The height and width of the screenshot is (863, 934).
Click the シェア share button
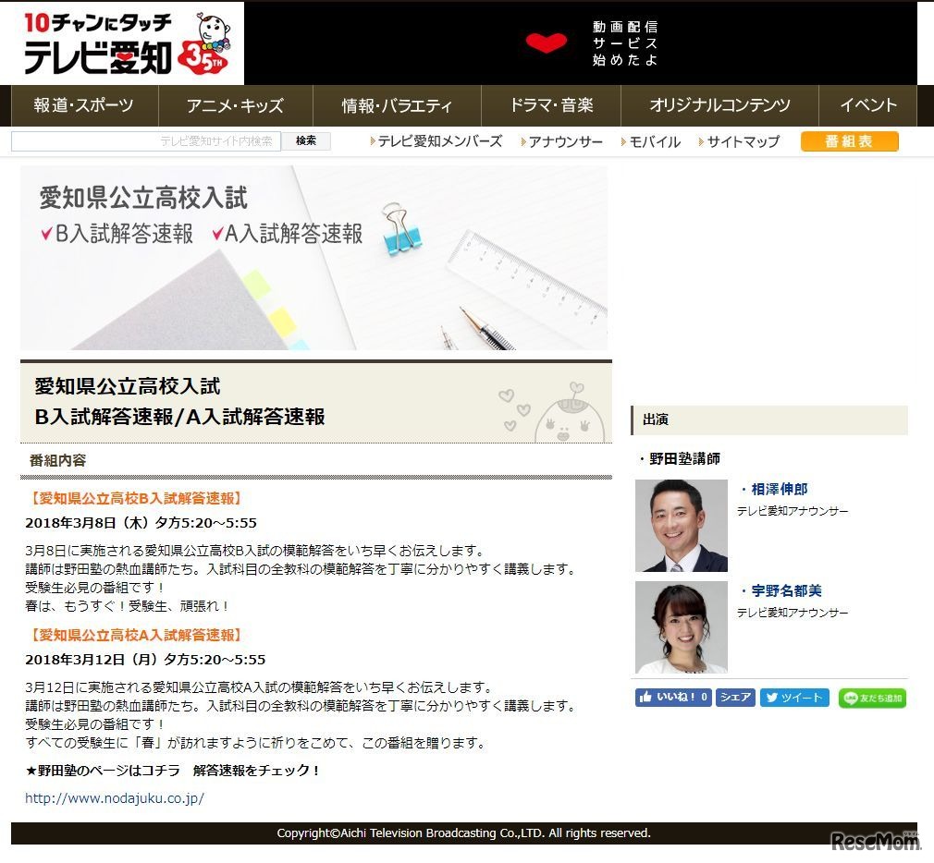point(734,698)
